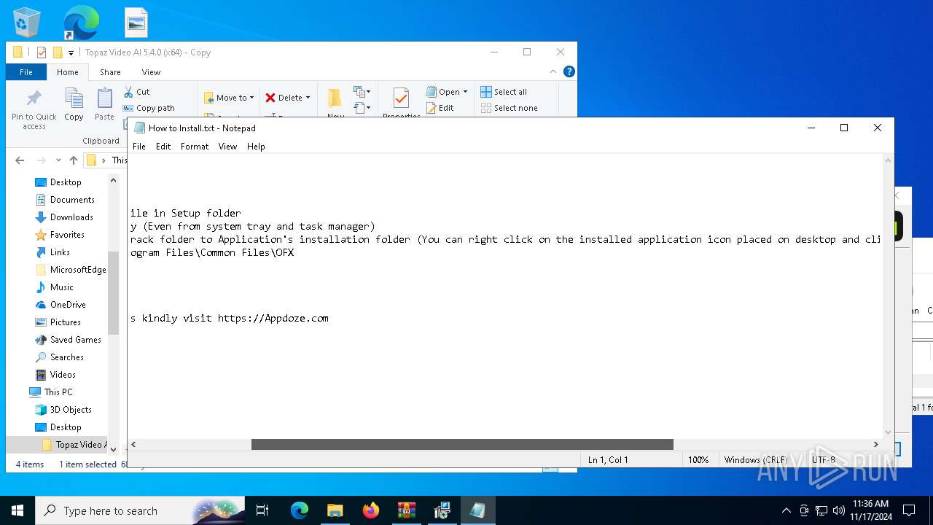The image size is (933, 525).
Task: Click Notepad scroll left arrow
Action: click(x=134, y=444)
